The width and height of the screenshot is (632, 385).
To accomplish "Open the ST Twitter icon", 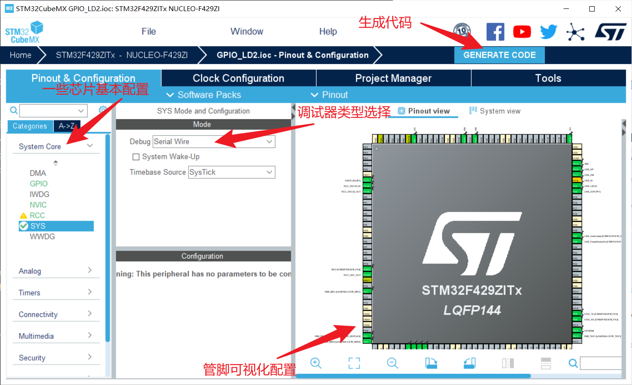I will point(549,32).
